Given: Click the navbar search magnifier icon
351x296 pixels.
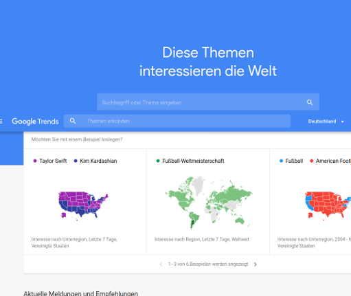Looking at the screenshot, I should pyautogui.click(x=73, y=121).
